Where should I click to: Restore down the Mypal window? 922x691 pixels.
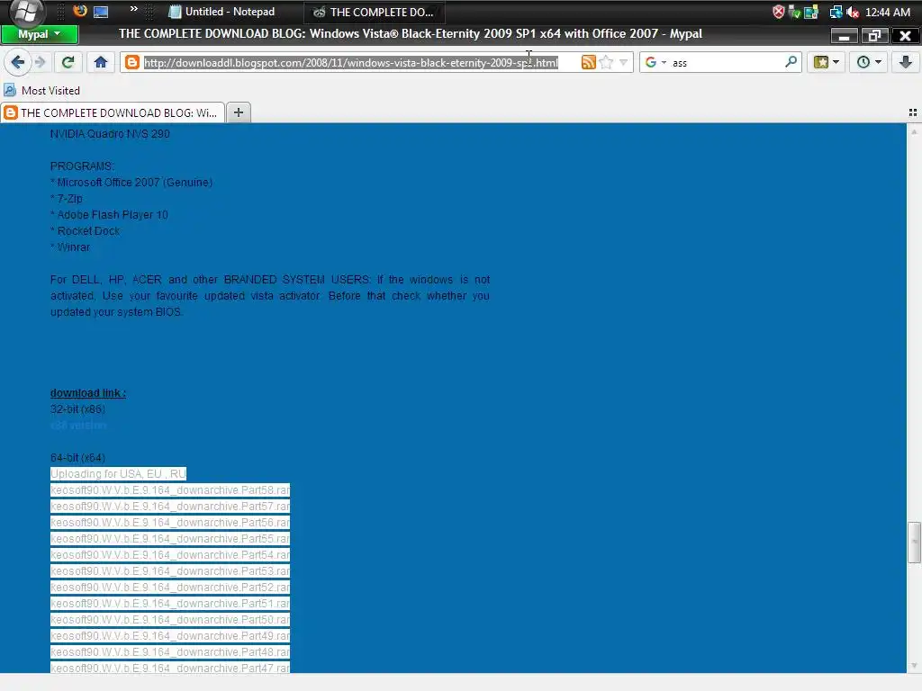pos(875,36)
